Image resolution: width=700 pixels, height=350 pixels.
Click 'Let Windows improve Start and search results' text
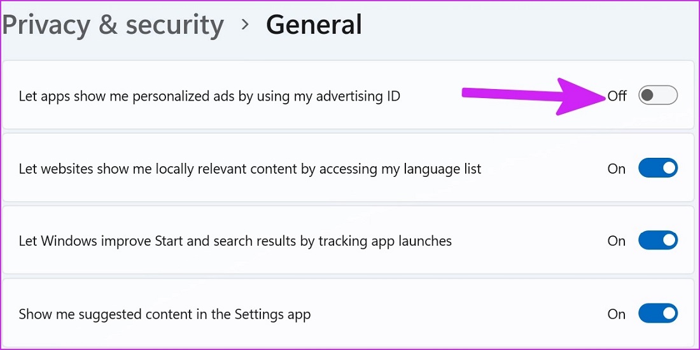(x=235, y=241)
